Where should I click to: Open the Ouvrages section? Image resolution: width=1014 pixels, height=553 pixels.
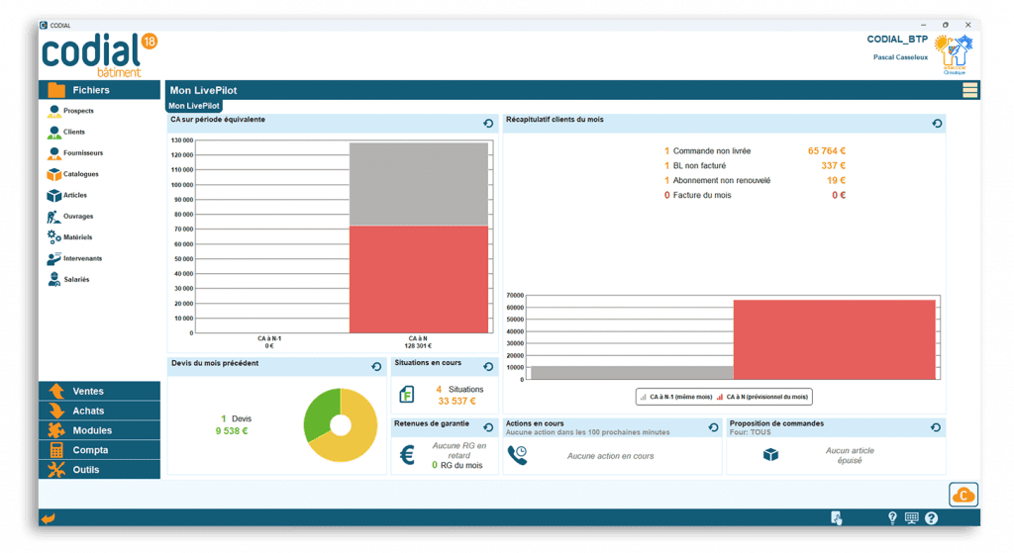click(70, 217)
